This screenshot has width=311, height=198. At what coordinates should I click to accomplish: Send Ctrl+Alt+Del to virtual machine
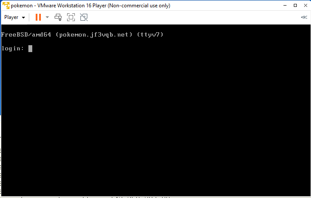pos(58,17)
